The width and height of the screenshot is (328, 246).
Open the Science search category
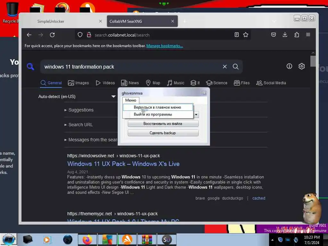217,83
